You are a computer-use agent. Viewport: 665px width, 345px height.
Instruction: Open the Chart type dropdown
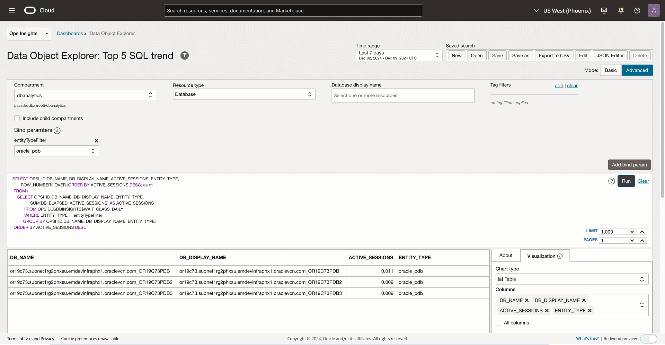click(572, 279)
